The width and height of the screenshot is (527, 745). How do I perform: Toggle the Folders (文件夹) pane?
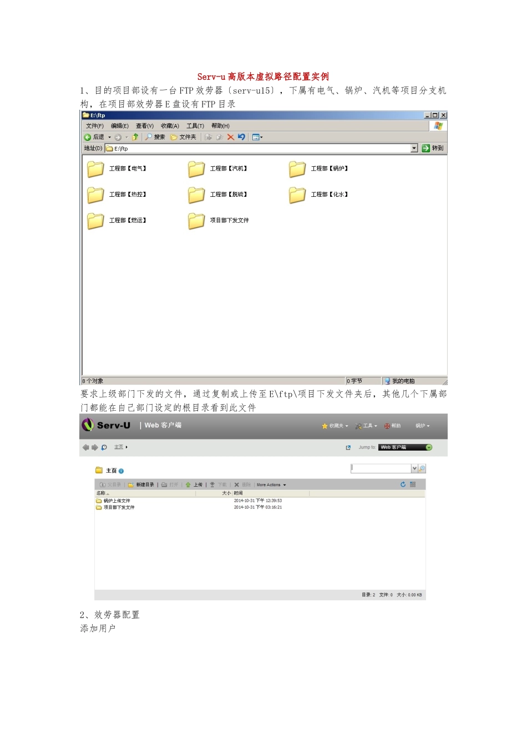(183, 137)
